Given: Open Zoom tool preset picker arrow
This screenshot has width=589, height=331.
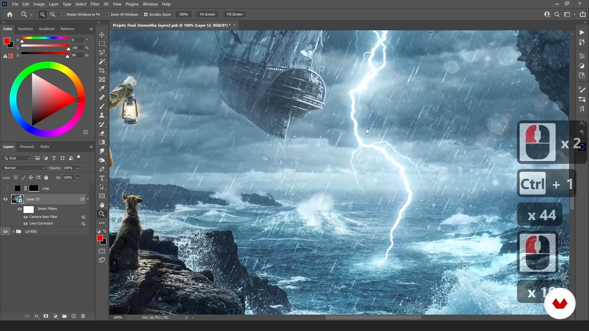Looking at the screenshot, I should pyautogui.click(x=31, y=15).
